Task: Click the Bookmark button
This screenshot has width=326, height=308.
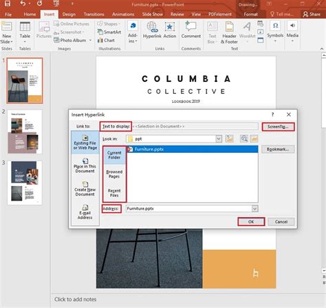Action: click(x=278, y=150)
